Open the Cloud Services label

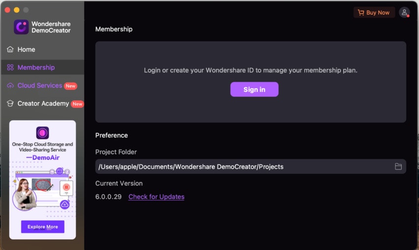39,86
